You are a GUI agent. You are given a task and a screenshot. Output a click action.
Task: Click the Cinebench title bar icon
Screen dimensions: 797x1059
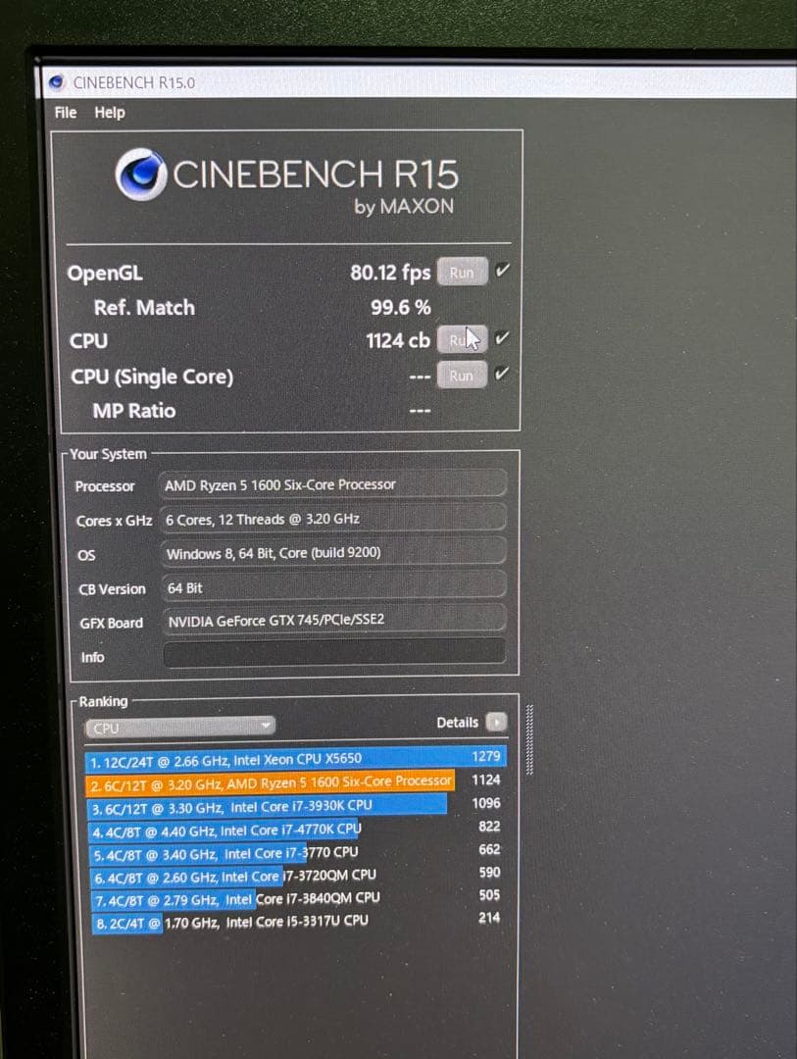[57, 82]
